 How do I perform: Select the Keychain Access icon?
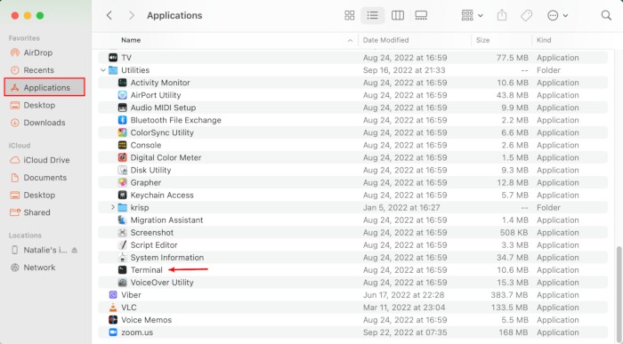point(123,196)
